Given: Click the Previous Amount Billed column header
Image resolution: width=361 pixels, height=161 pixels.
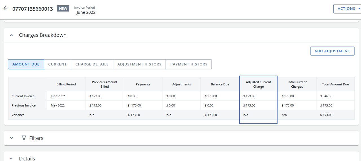Looking at the screenshot, I should (x=104, y=84).
